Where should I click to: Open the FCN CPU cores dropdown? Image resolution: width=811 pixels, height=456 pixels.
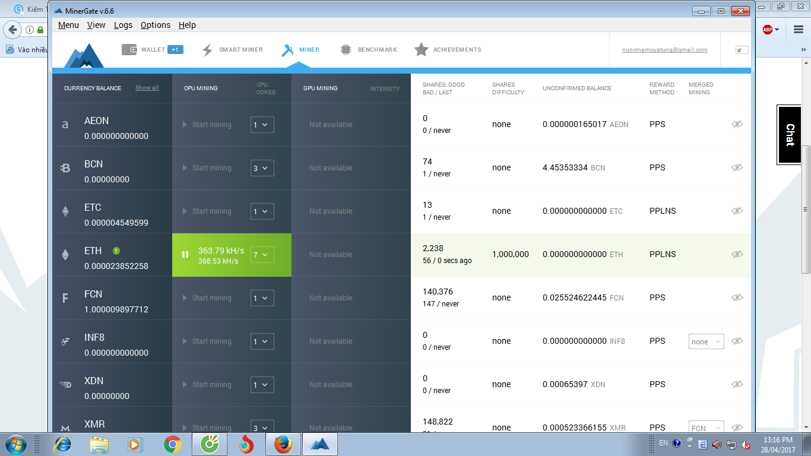pyautogui.click(x=262, y=298)
